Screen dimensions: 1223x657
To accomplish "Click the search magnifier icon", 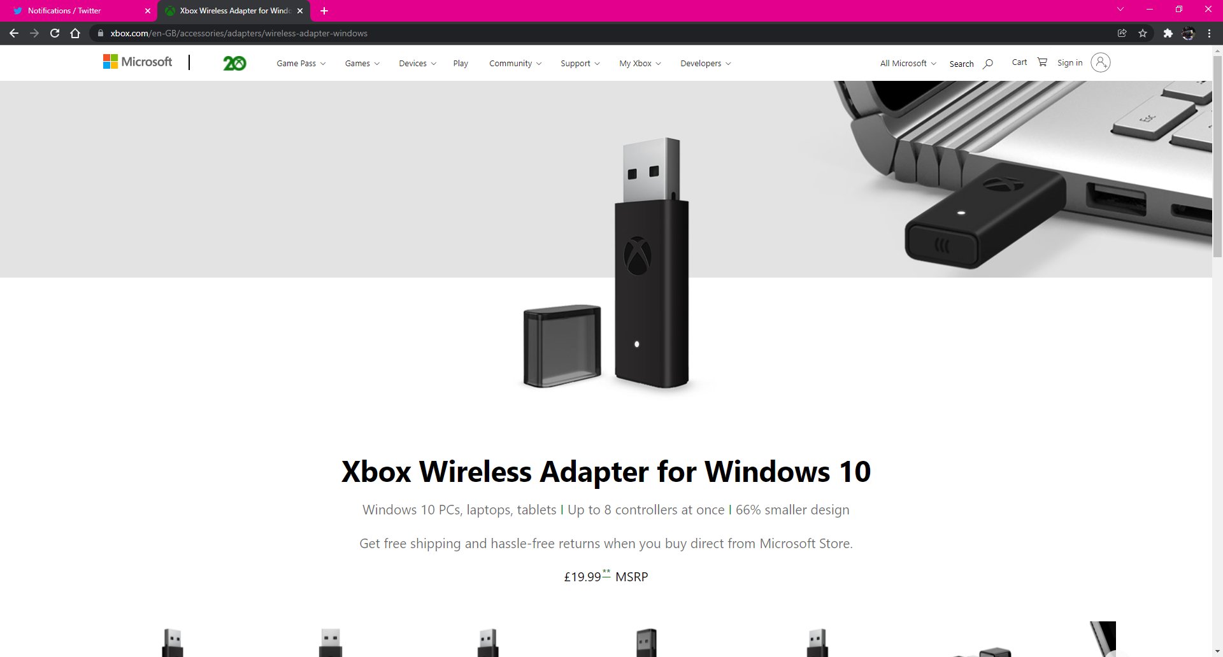I will 988,64.
